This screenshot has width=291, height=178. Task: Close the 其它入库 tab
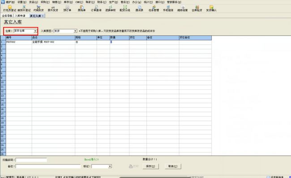pyautogui.click(x=43, y=16)
